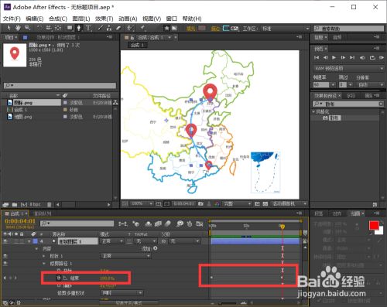The width and height of the screenshot is (387, 307).
Task: Open the 效果(T) menu
Action: 104,19
